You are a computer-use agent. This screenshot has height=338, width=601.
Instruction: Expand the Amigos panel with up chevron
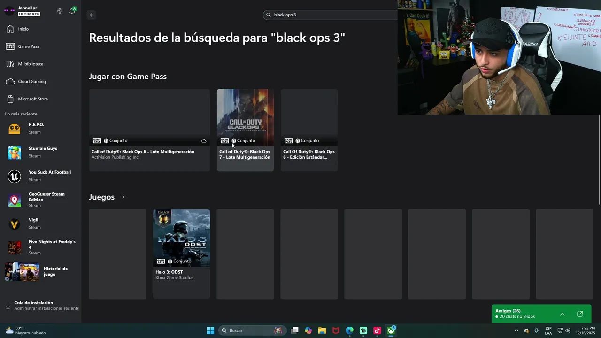click(562, 314)
